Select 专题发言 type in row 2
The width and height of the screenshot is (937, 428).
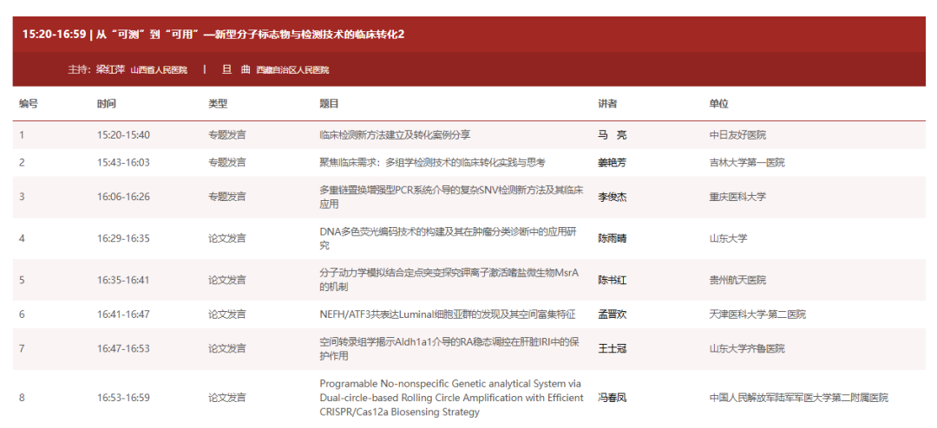[x=227, y=162]
